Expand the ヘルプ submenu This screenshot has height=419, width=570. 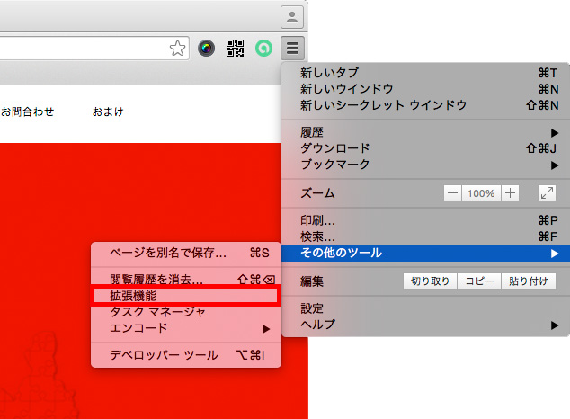pos(425,325)
